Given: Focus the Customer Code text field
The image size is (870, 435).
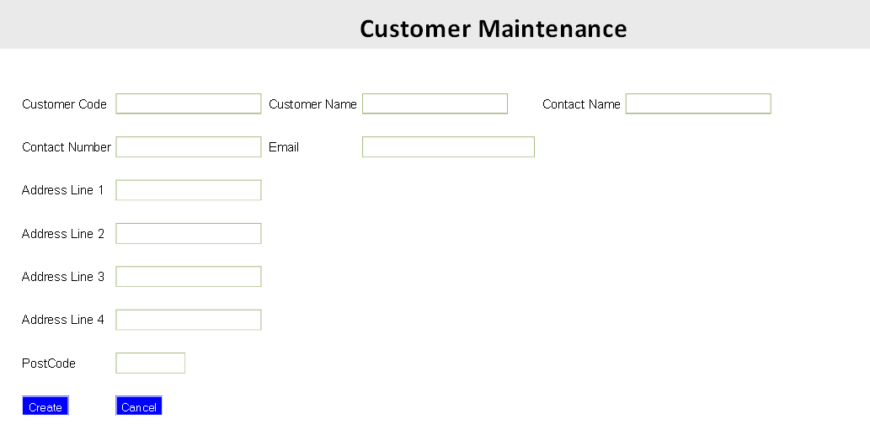Looking at the screenshot, I should pos(189,103).
